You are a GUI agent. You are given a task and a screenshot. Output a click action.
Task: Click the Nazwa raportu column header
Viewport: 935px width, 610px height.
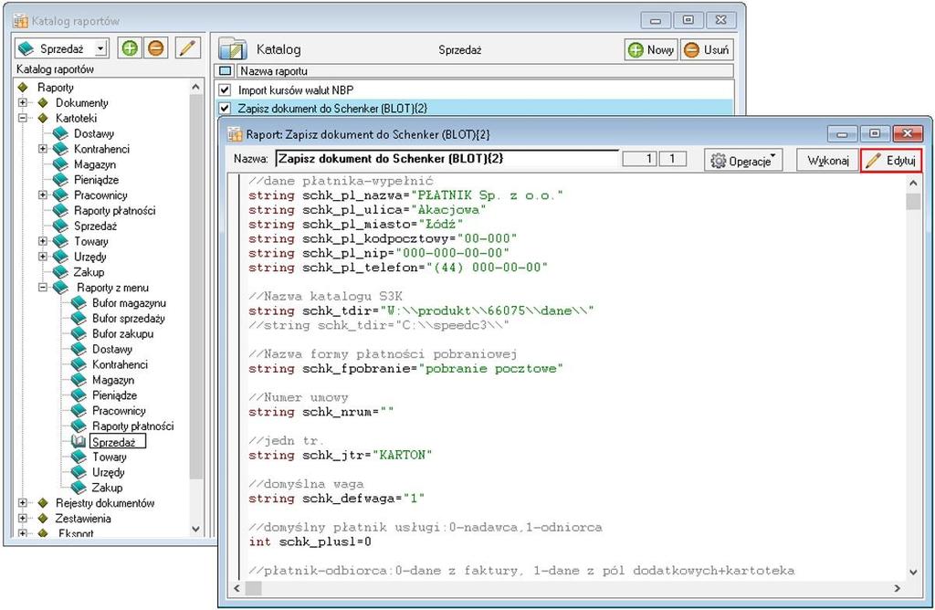(x=486, y=71)
